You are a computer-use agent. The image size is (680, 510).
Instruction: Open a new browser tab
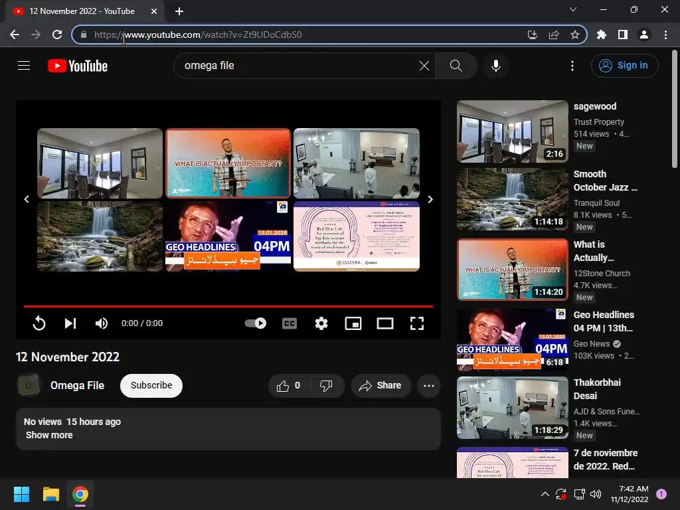(179, 11)
